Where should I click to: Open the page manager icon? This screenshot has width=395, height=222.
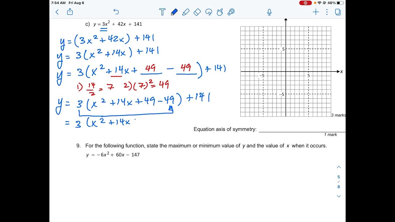click(338, 12)
